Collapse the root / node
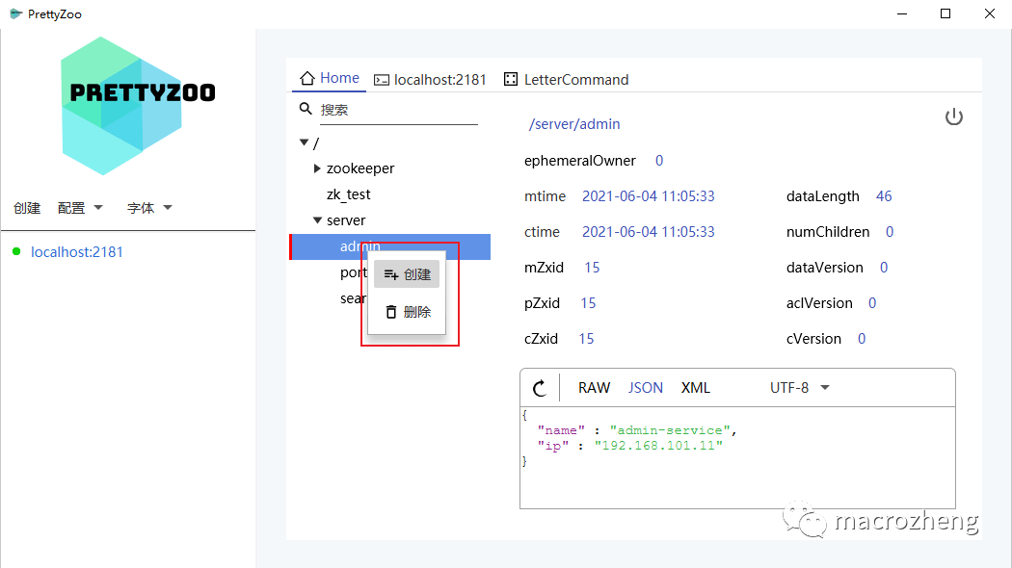Viewport: 1012px width, 568px height. tap(305, 142)
